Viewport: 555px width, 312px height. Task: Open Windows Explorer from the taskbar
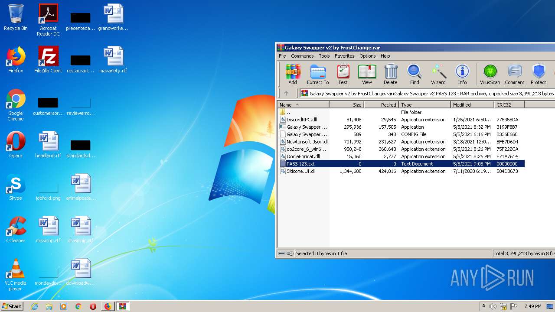coord(49,306)
